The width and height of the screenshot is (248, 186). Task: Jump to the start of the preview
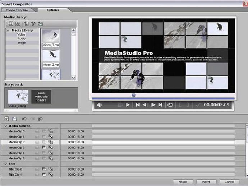(138, 105)
